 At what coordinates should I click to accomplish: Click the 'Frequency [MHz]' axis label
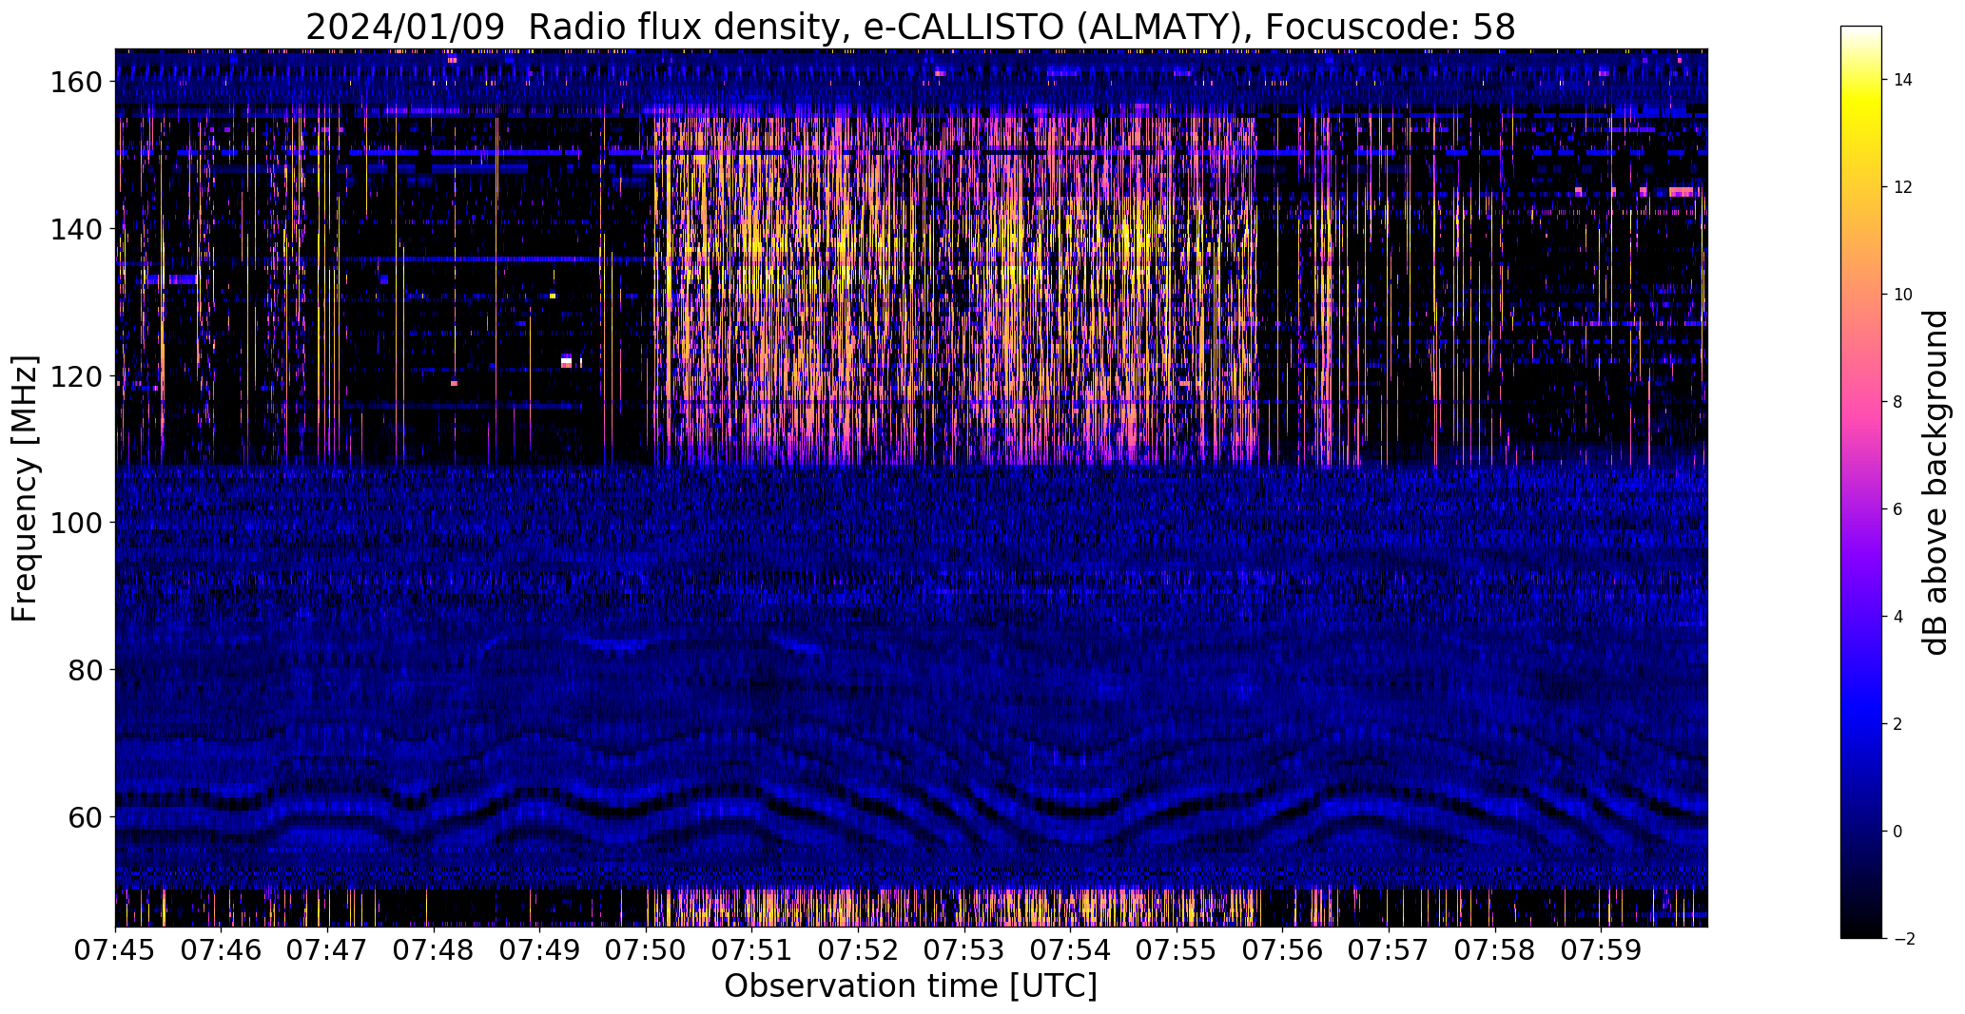point(25,488)
